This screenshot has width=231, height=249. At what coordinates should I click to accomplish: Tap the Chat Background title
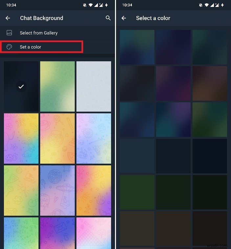pos(42,18)
